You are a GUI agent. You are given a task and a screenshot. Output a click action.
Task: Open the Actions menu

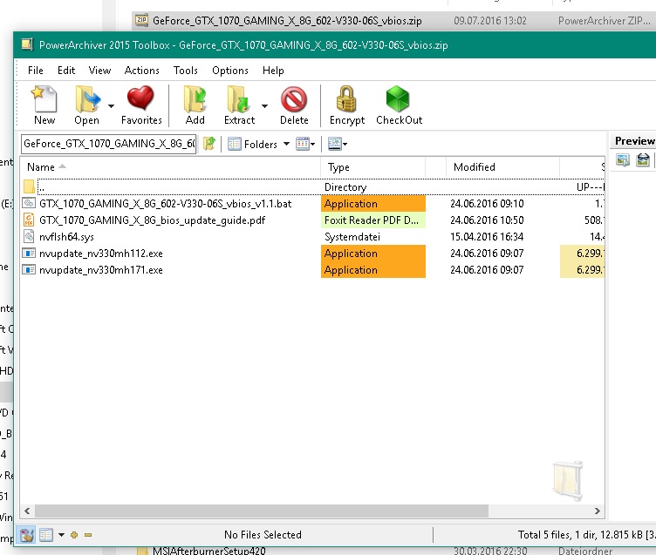tap(142, 71)
